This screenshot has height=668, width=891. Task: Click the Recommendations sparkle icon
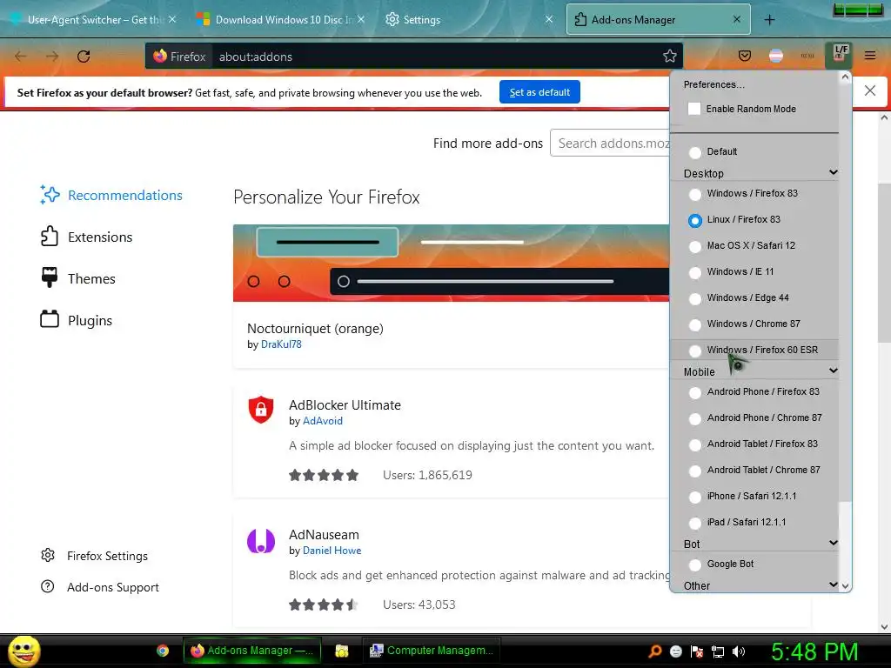point(50,195)
